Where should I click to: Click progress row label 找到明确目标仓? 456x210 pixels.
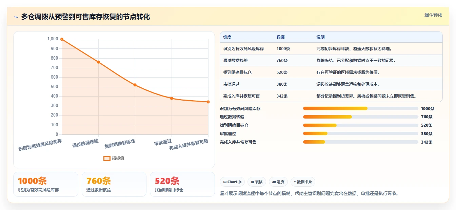pyautogui.click(x=234, y=125)
